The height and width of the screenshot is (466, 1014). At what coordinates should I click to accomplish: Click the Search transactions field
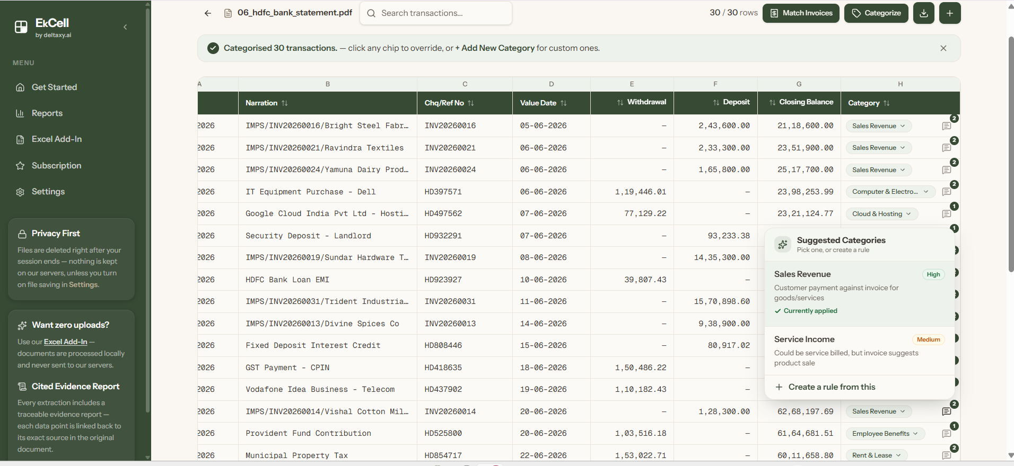click(436, 13)
